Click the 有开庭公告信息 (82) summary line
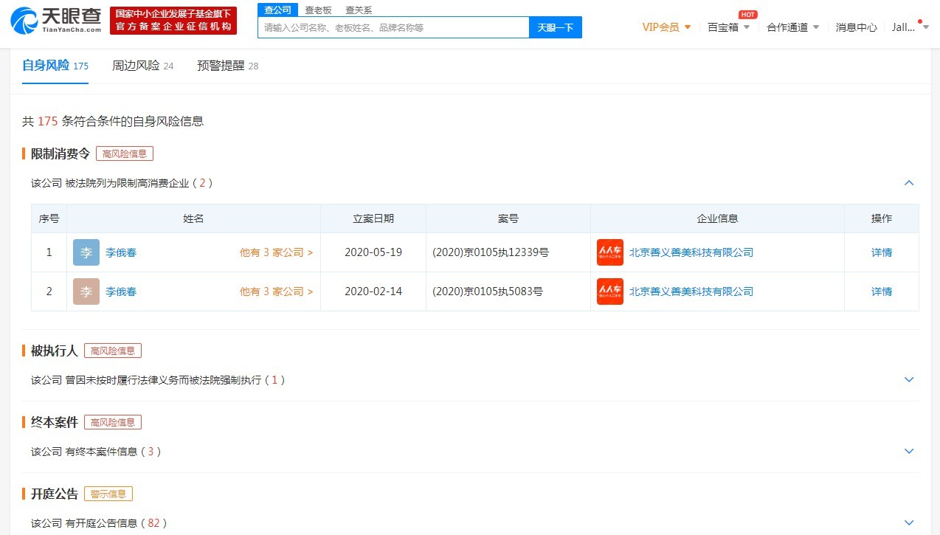 pyautogui.click(x=100, y=523)
